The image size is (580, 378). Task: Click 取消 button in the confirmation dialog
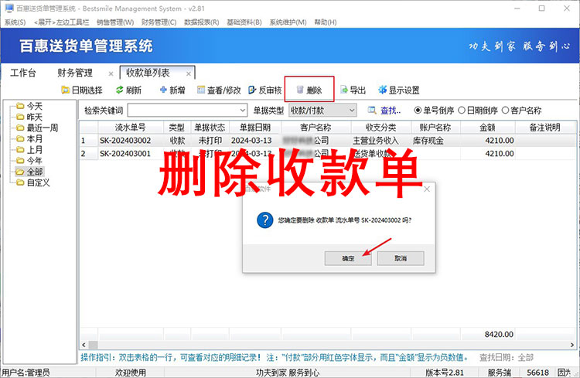coord(401,258)
